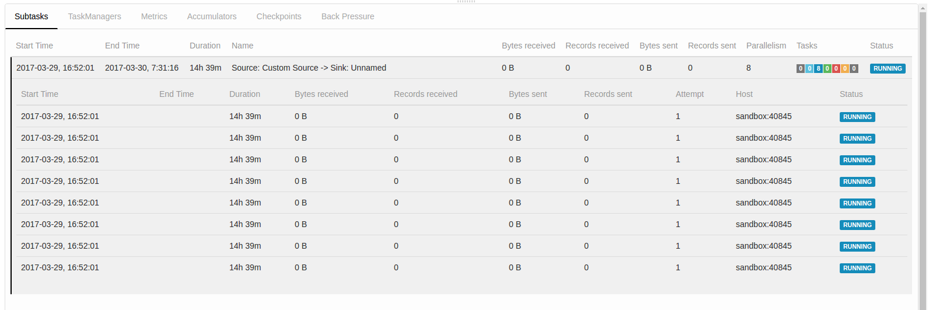Click the Parallelism column header
Screen dimensions: 936x310
766,46
